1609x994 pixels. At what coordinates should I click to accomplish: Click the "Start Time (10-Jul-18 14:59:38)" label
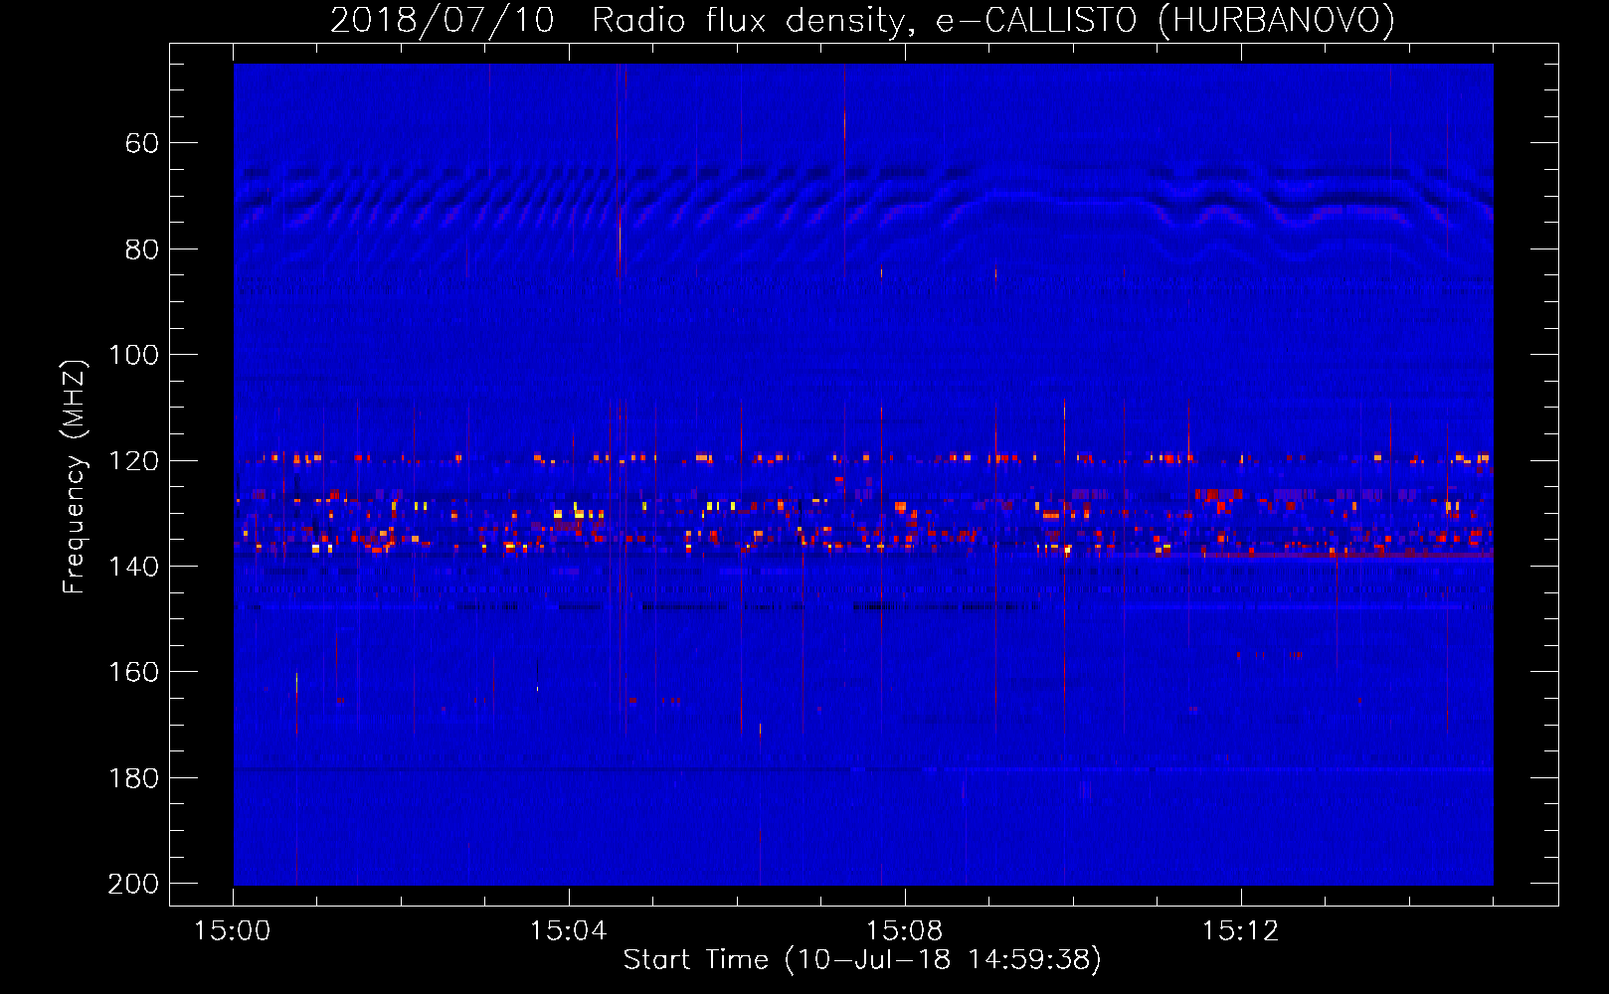pyautogui.click(x=862, y=960)
